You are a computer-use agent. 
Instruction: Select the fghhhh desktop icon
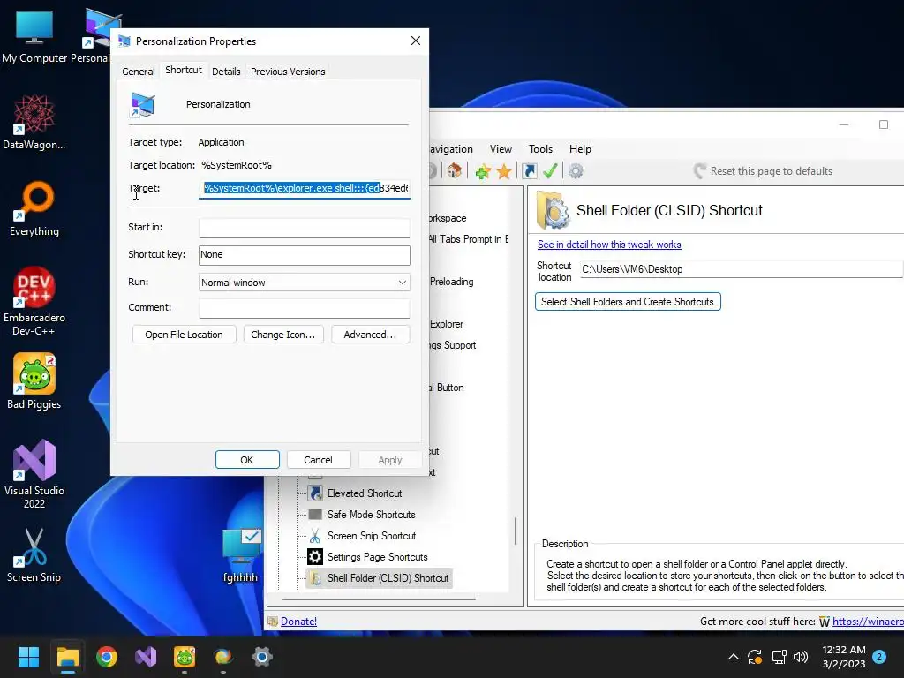pos(240,554)
